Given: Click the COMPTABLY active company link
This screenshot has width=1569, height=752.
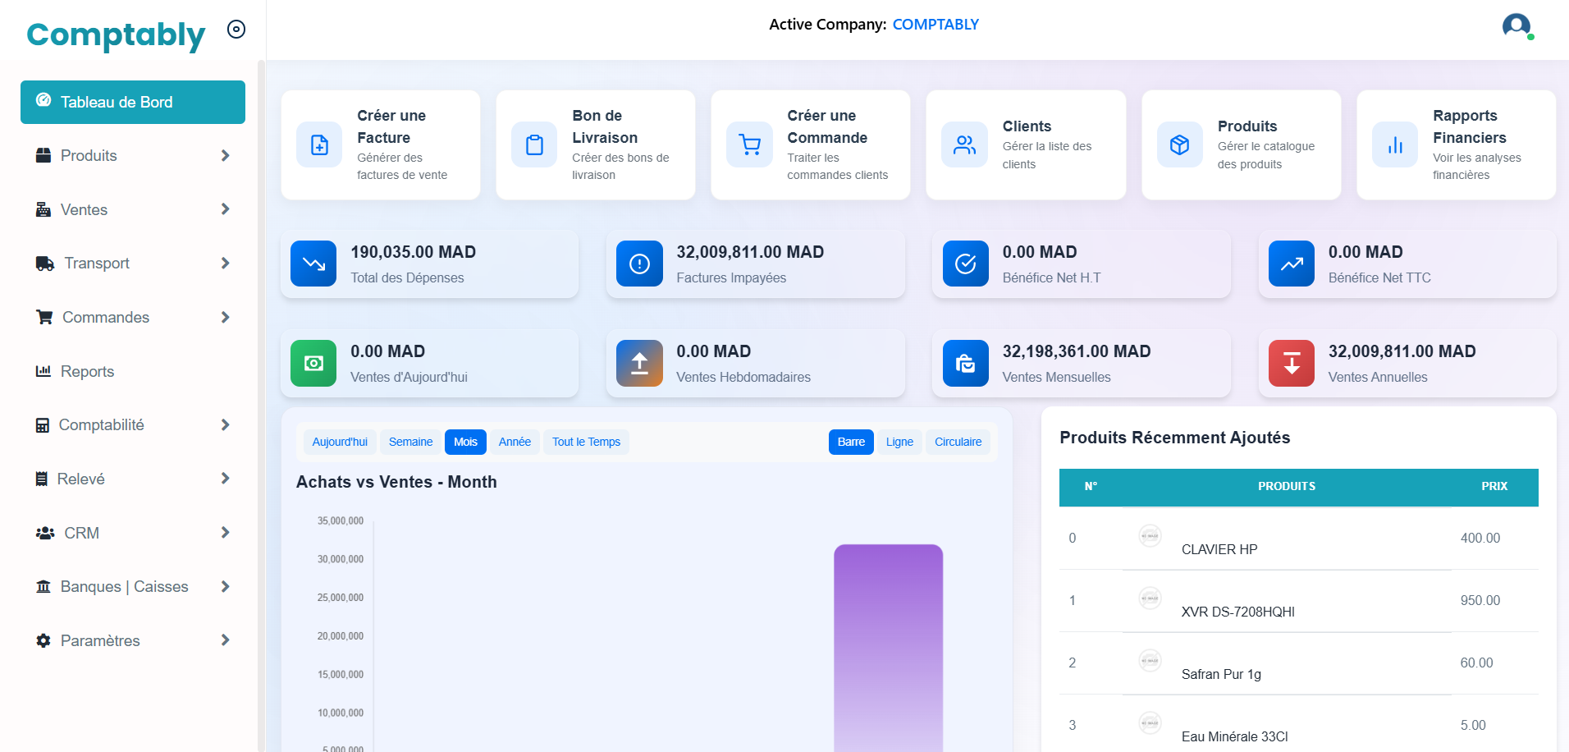Looking at the screenshot, I should click(935, 25).
